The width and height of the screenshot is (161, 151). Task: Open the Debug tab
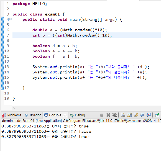point(77,115)
